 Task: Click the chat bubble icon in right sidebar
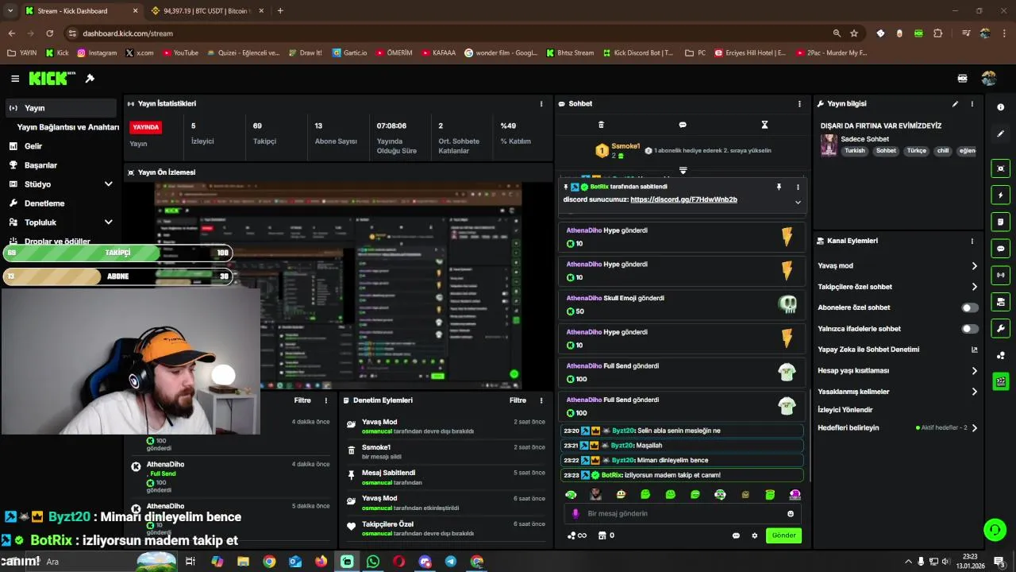(x=1000, y=249)
